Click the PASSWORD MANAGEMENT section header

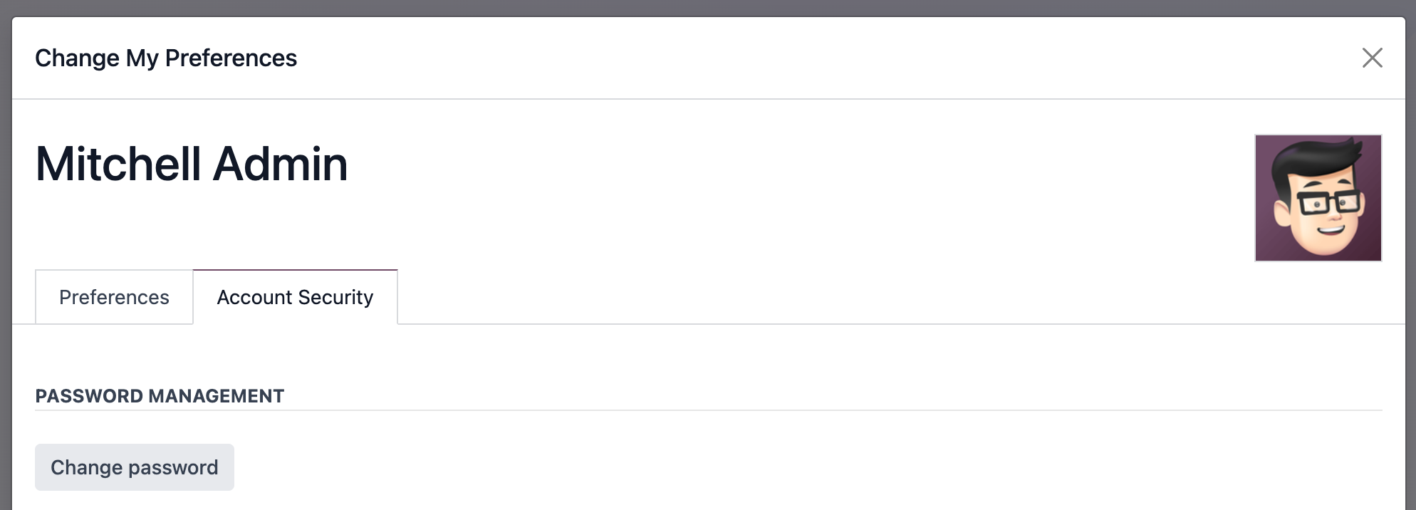160,395
